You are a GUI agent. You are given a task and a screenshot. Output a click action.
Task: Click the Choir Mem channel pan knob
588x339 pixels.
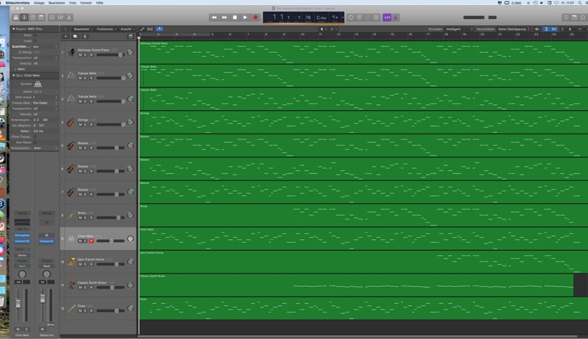(x=22, y=274)
